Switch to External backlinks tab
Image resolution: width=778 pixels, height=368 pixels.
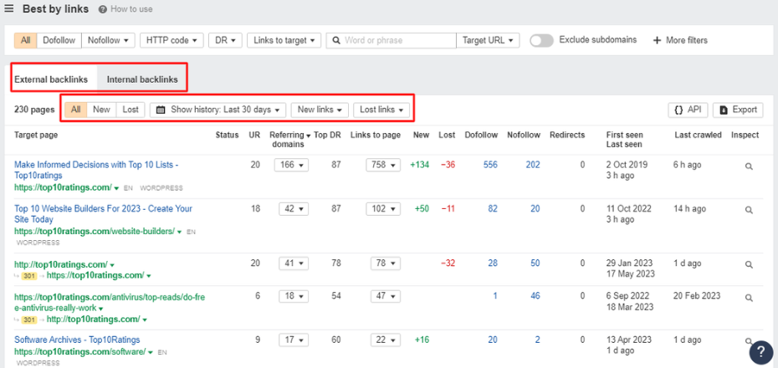tap(51, 79)
